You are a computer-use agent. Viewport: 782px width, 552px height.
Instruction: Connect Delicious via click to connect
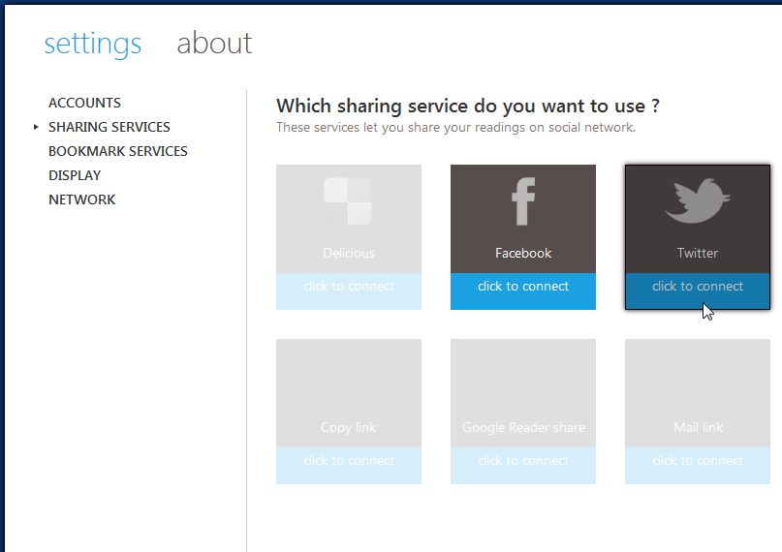[349, 291]
